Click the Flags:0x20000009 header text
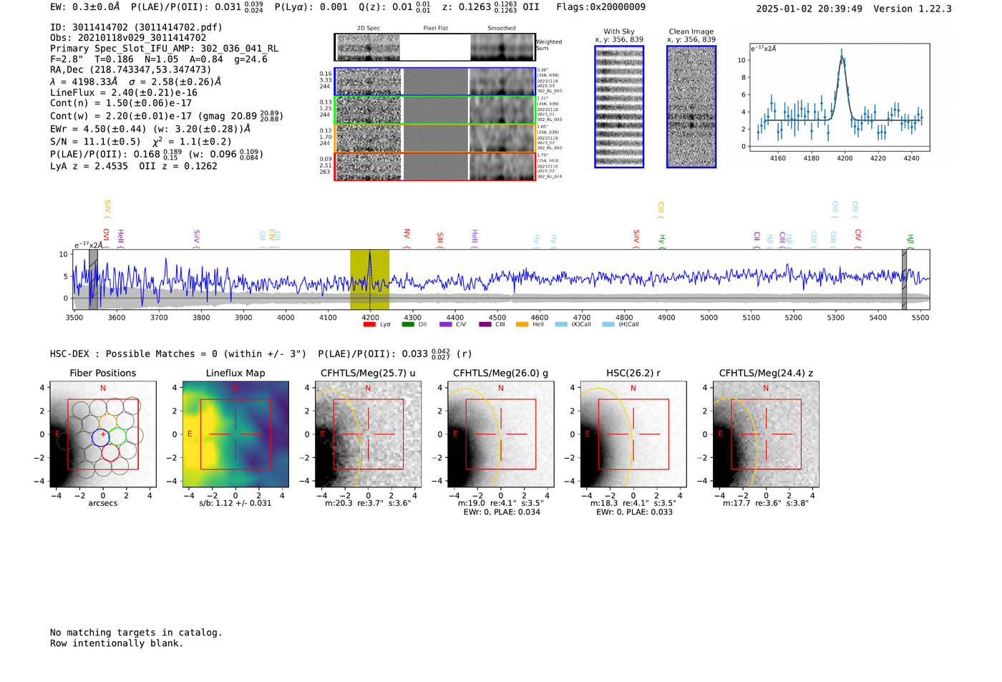Viewport: 1002px width, 682px height. point(600,7)
